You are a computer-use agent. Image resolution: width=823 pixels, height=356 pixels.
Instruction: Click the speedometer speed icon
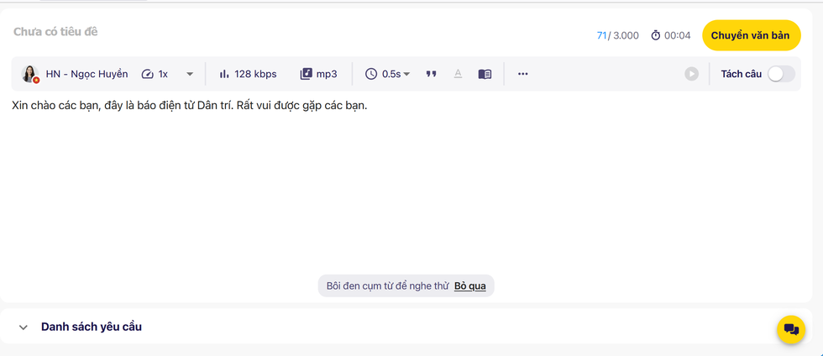148,74
